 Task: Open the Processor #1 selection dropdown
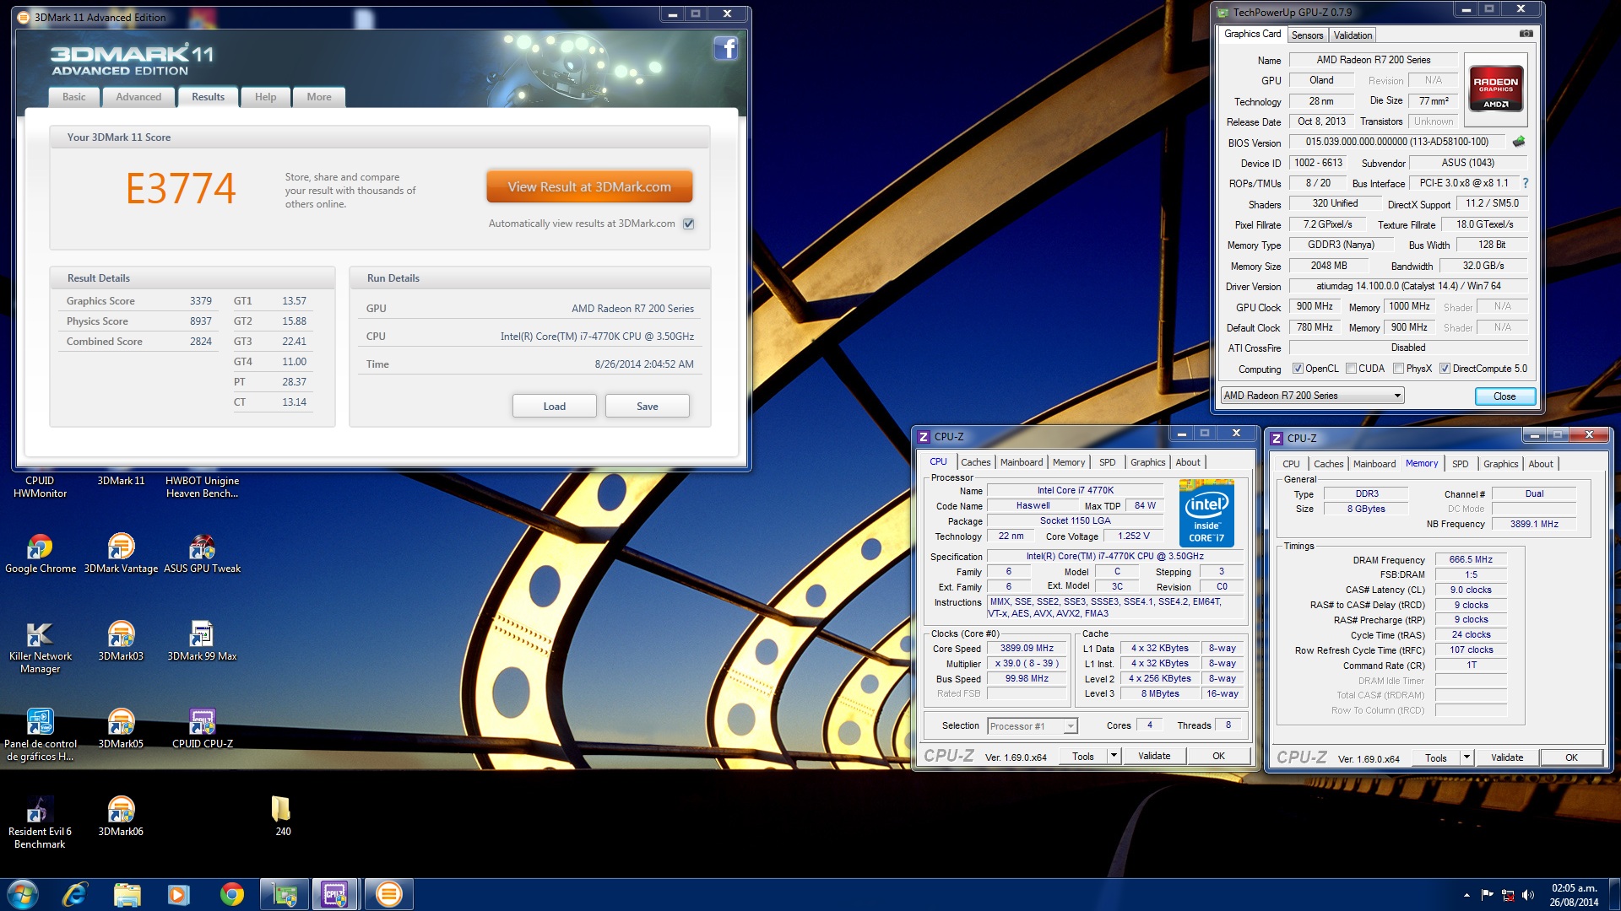click(x=1032, y=726)
